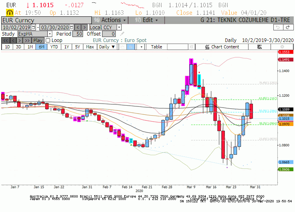Open the Actions menu

110,20
